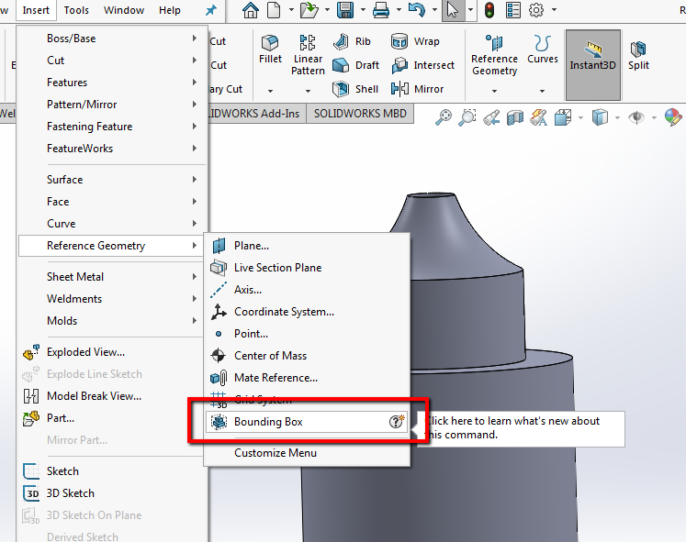Click the Reference Geometry ribbon button
Image resolution: width=686 pixels, height=542 pixels.
494,55
